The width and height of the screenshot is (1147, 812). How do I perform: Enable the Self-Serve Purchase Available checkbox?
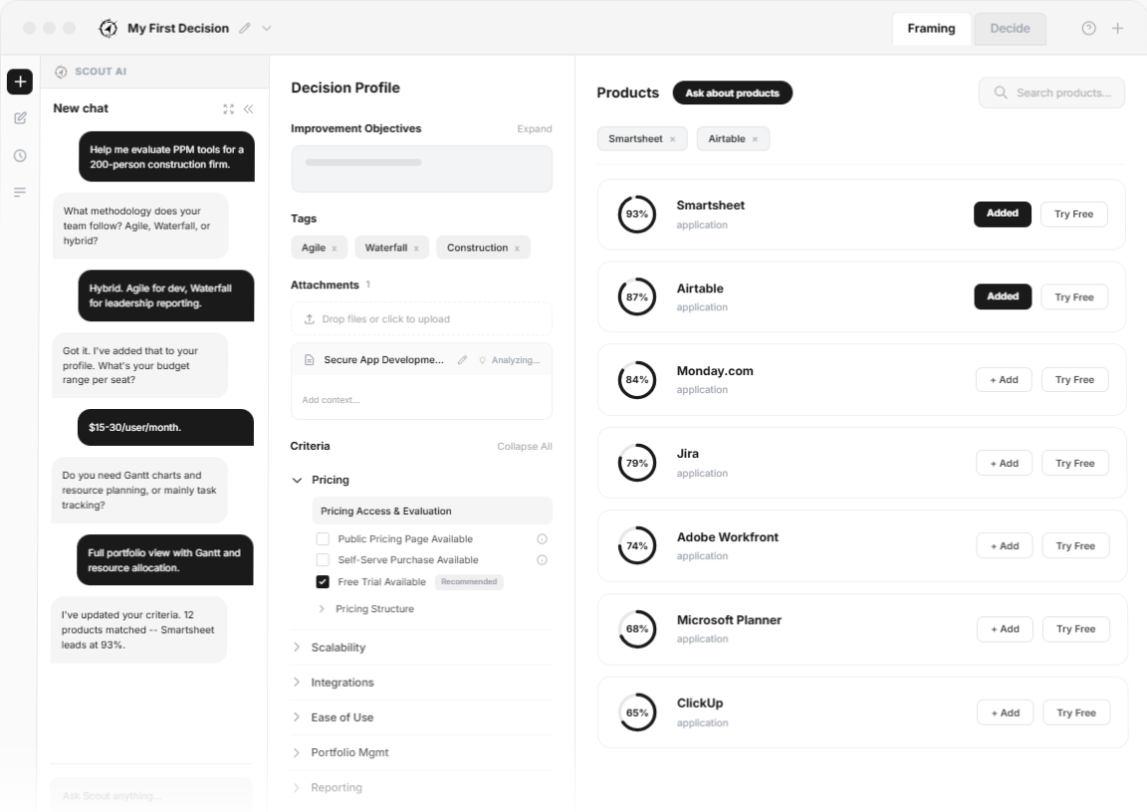point(323,560)
